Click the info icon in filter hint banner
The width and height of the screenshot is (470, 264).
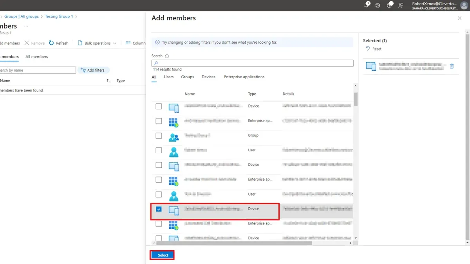pyautogui.click(x=157, y=42)
